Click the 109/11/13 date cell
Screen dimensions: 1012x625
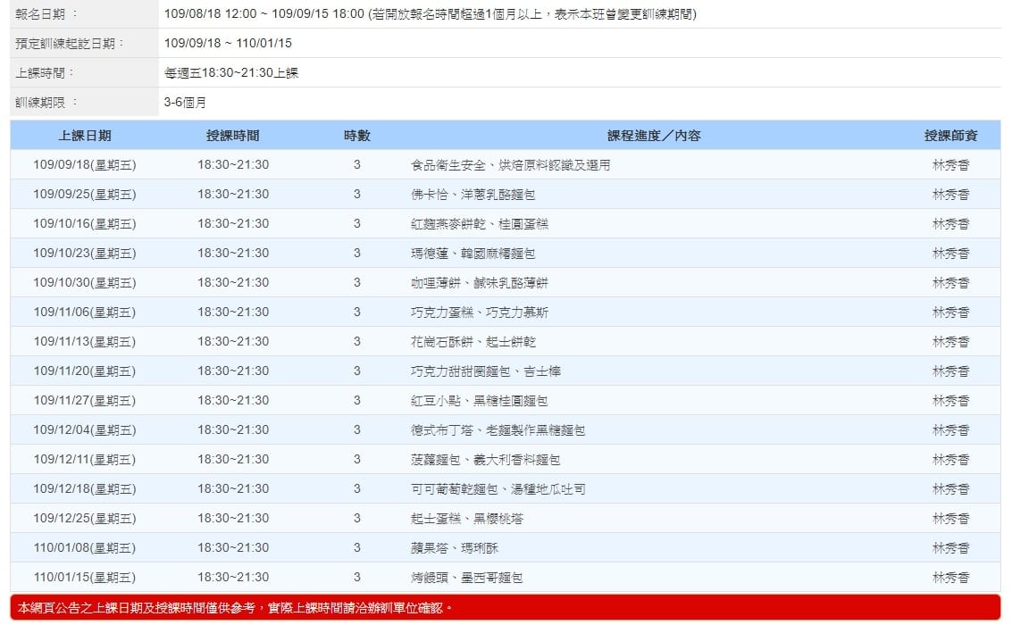tap(85, 342)
